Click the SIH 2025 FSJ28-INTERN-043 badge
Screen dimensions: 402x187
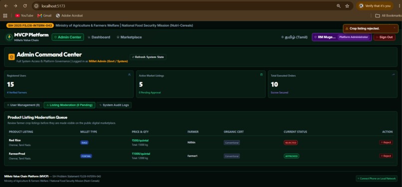30,25
